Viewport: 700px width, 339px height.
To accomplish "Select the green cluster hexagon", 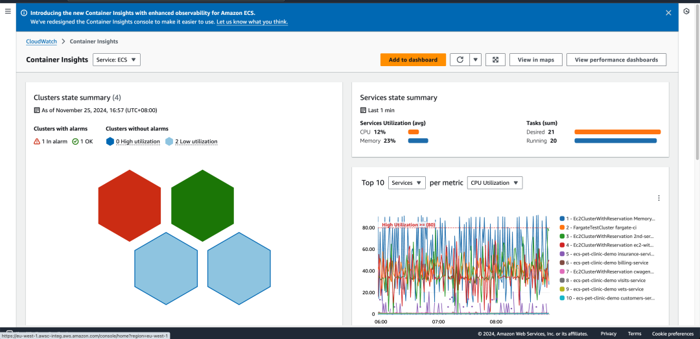I will tap(202, 205).
